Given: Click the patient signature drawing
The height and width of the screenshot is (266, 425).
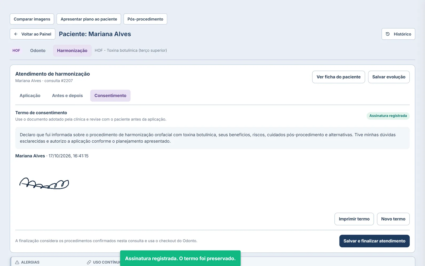Looking at the screenshot, I should [x=44, y=183].
